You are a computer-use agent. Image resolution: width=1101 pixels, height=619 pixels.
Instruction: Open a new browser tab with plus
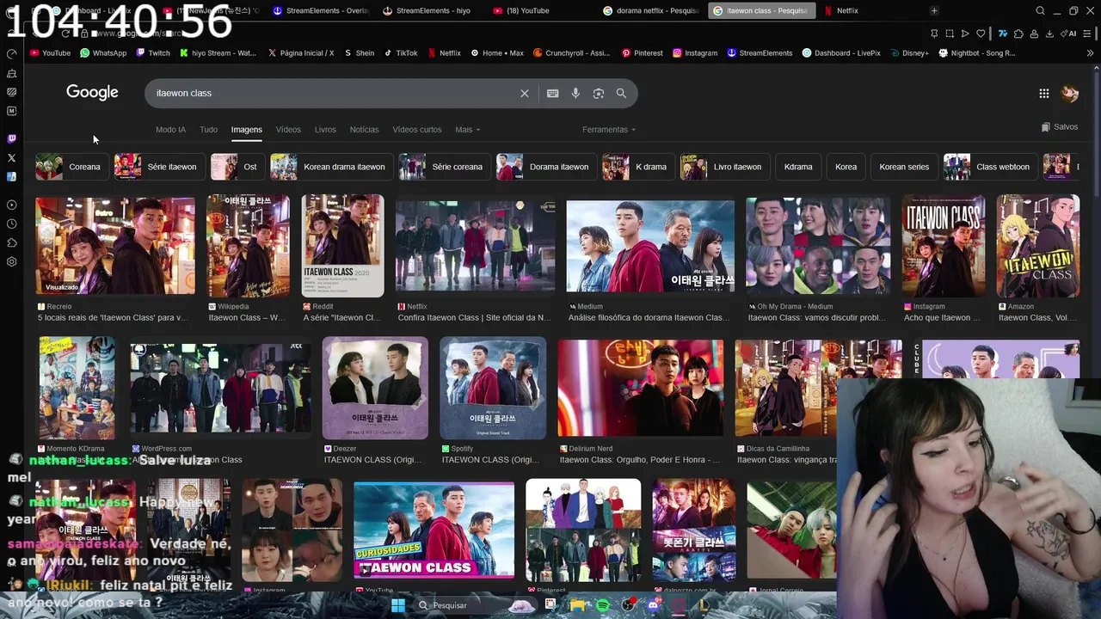click(x=934, y=10)
